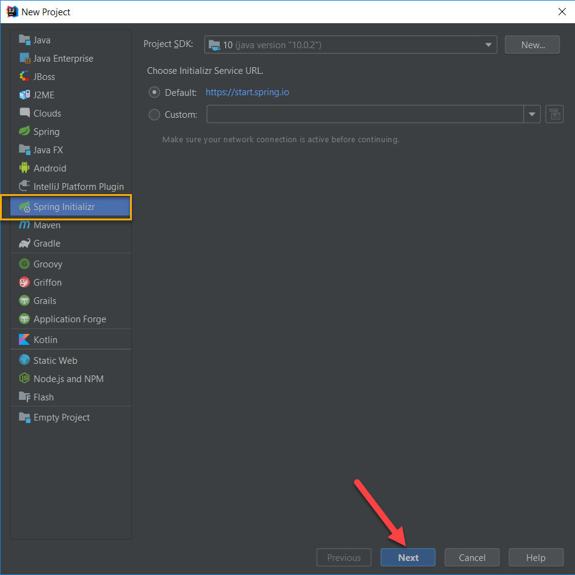
Task: Select the 'Kotlin' label text
Action: (45, 340)
